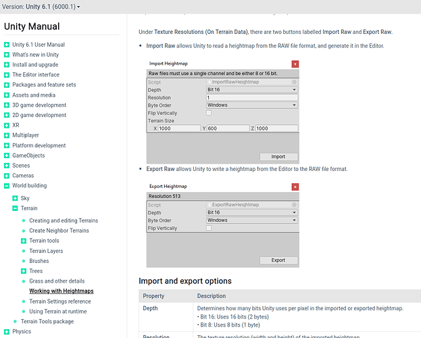Expand Cameras plus icon
The width and height of the screenshot is (421, 338).
[x=7, y=176]
